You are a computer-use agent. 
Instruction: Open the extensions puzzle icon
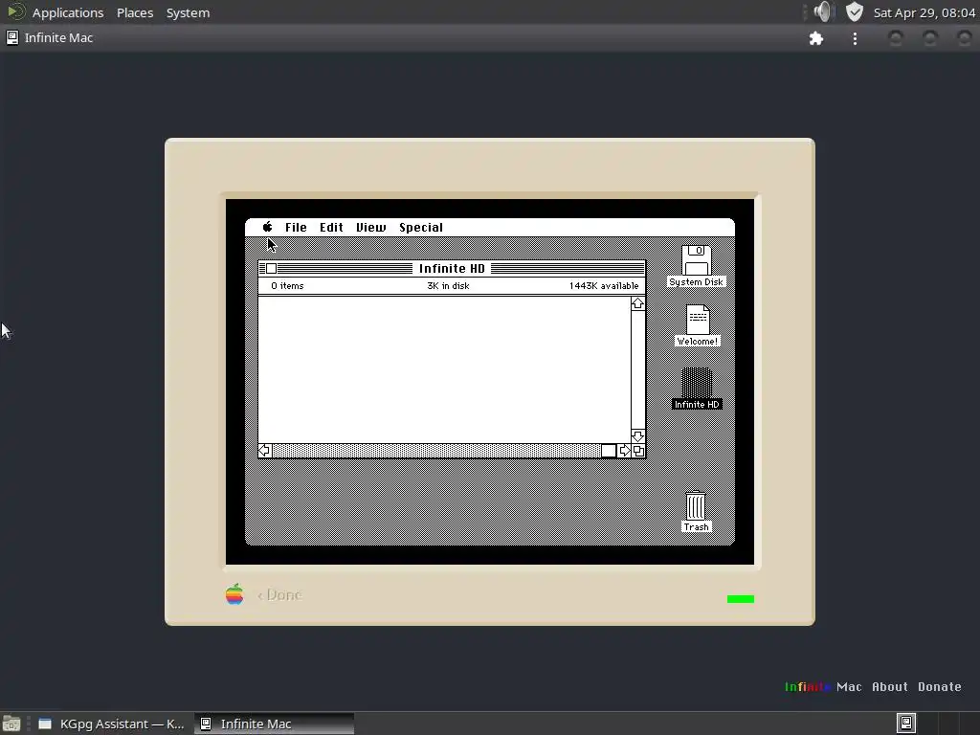point(816,38)
